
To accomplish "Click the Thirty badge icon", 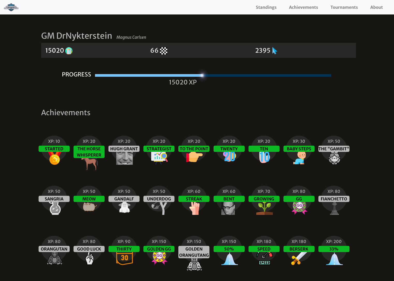I will [x=124, y=258].
